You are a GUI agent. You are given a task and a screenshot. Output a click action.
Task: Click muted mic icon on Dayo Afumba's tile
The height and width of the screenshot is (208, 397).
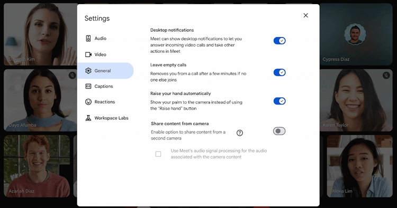(x=73, y=75)
